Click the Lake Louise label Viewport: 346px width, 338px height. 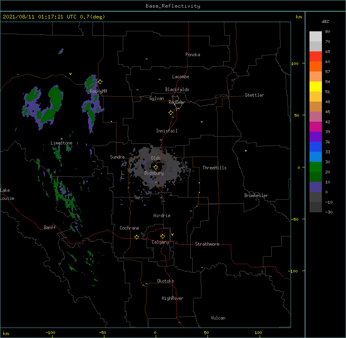click(x=7, y=194)
